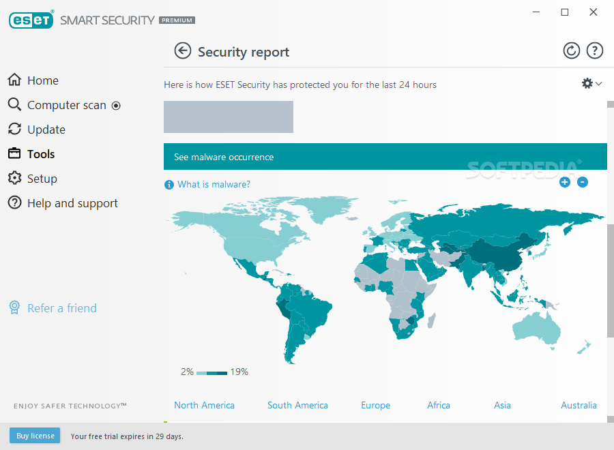Click the Setup gear icon
This screenshot has height=450, width=614.
(14, 178)
